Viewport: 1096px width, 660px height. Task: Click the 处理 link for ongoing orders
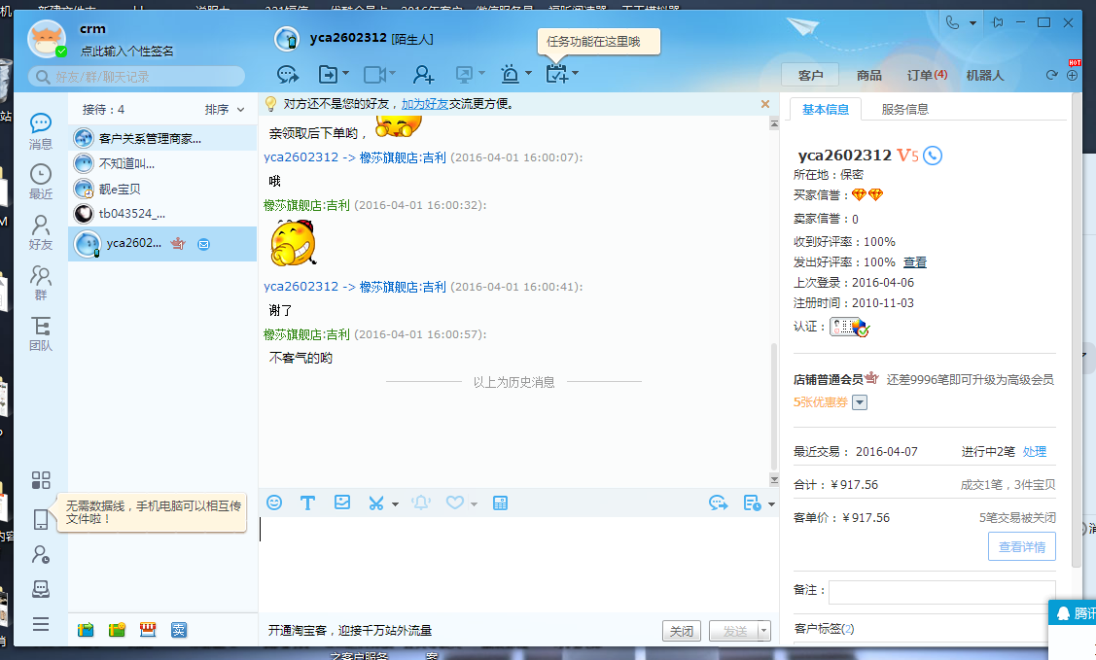pos(1035,452)
